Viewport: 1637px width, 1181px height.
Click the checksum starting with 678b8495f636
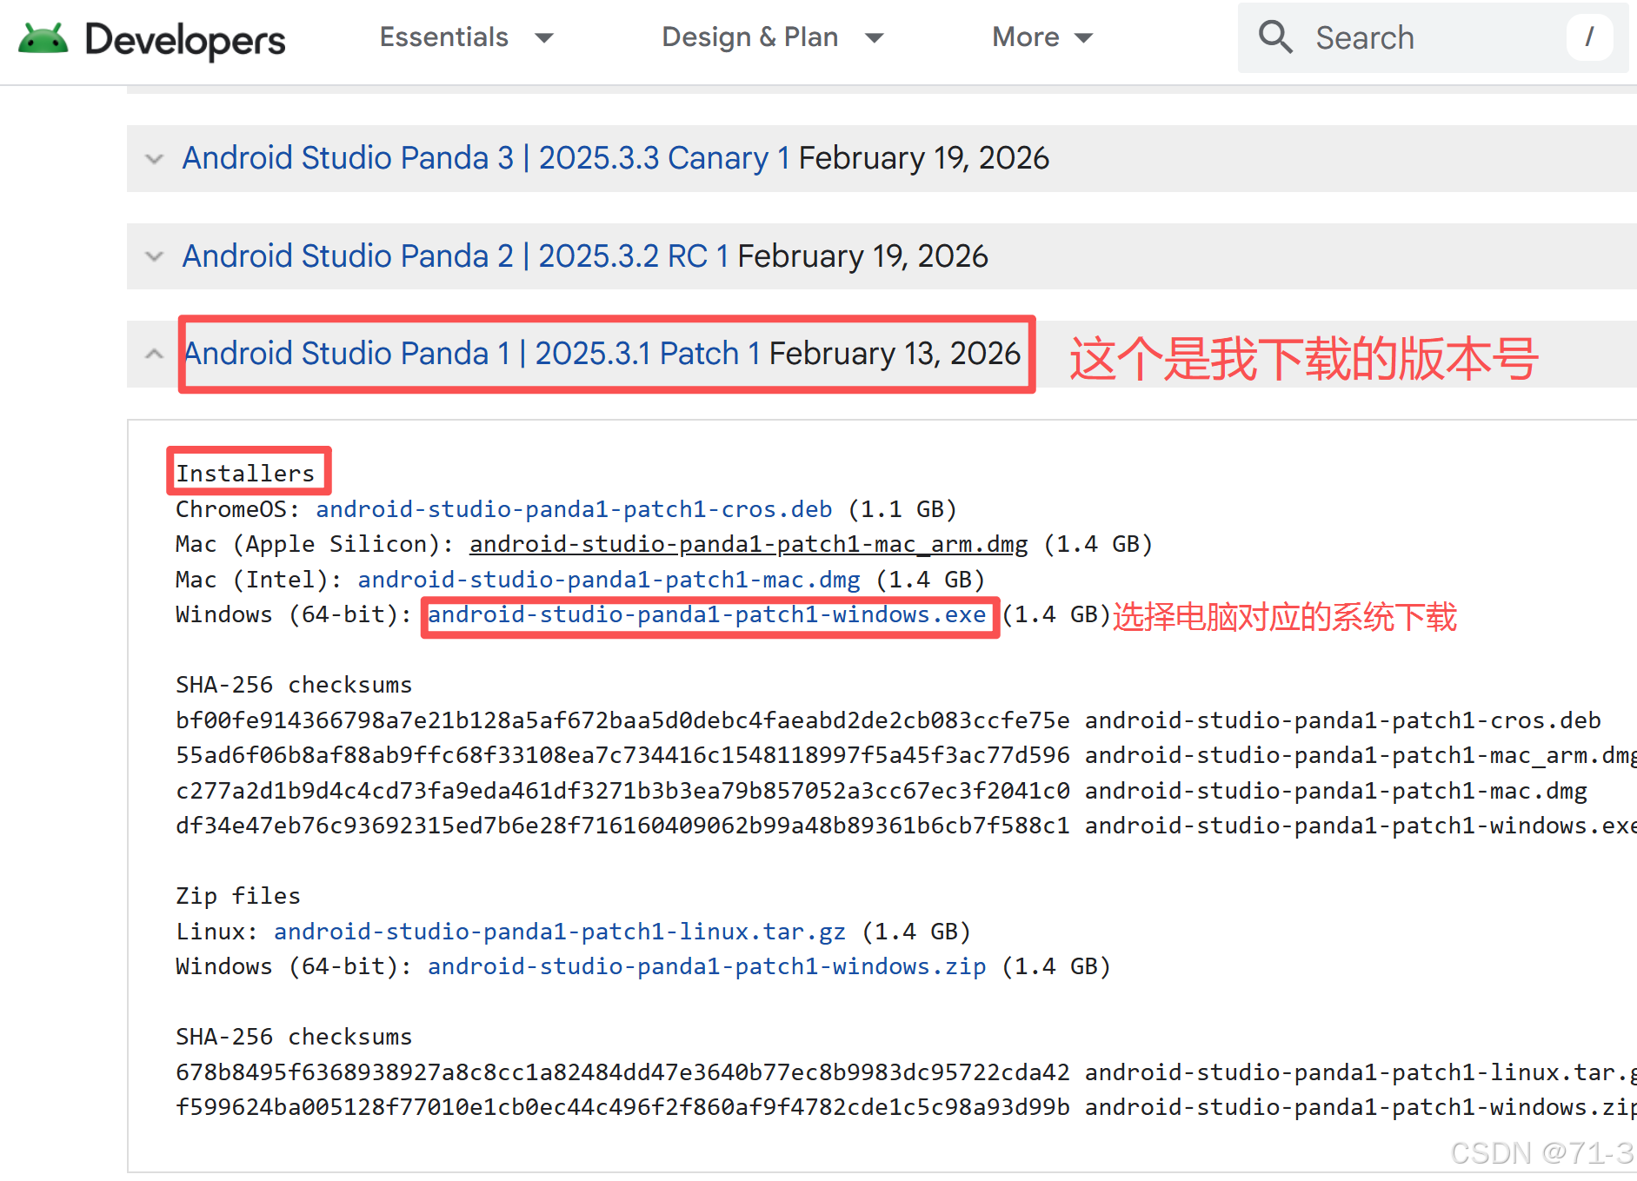pos(622,1072)
